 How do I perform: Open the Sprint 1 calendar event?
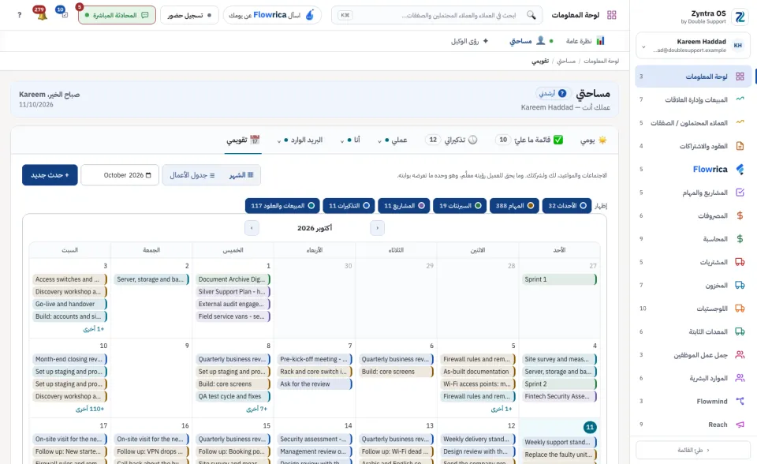click(560, 279)
